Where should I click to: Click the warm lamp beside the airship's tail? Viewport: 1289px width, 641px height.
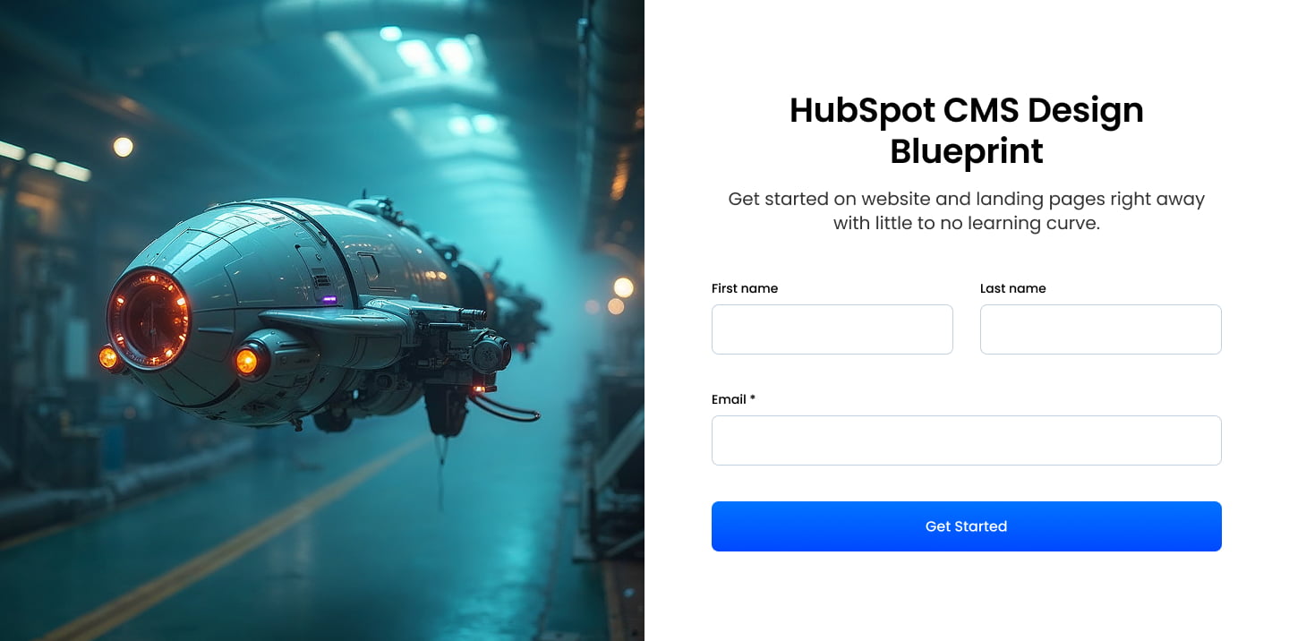tap(623, 287)
